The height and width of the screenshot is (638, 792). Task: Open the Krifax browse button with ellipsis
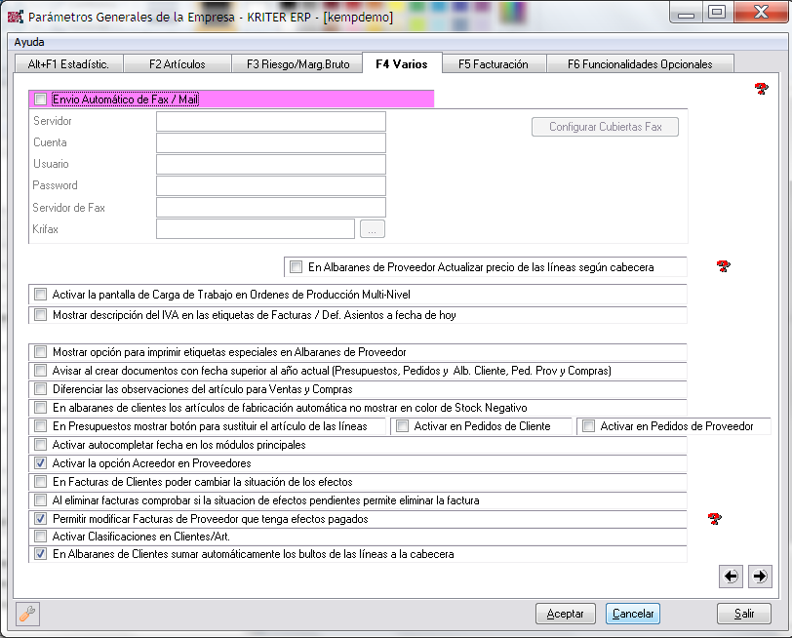click(x=373, y=229)
